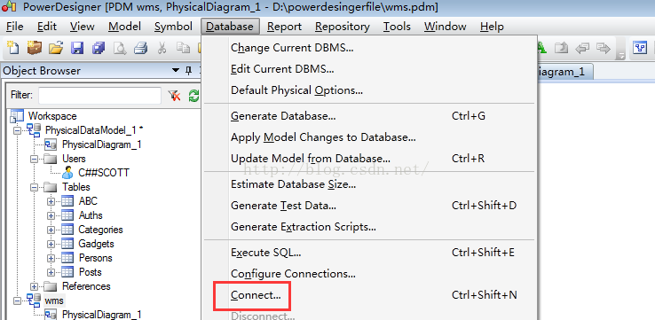Expand the Gadgets table node
Viewport: 655px width, 320px height.
coord(51,244)
